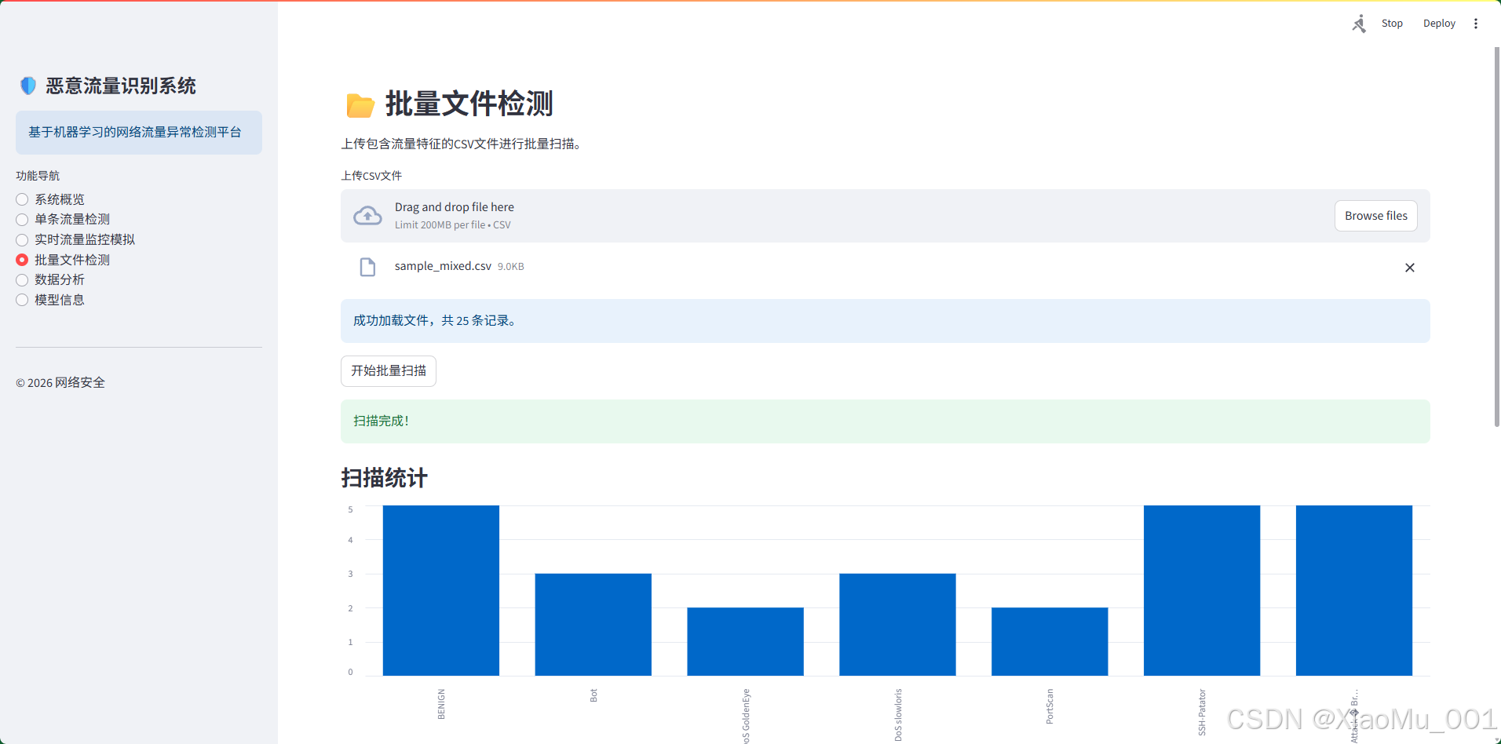Click the 基于机器学习的网络流量异常检测平台 info box
Image resolution: width=1501 pixels, height=744 pixels.
click(x=139, y=133)
